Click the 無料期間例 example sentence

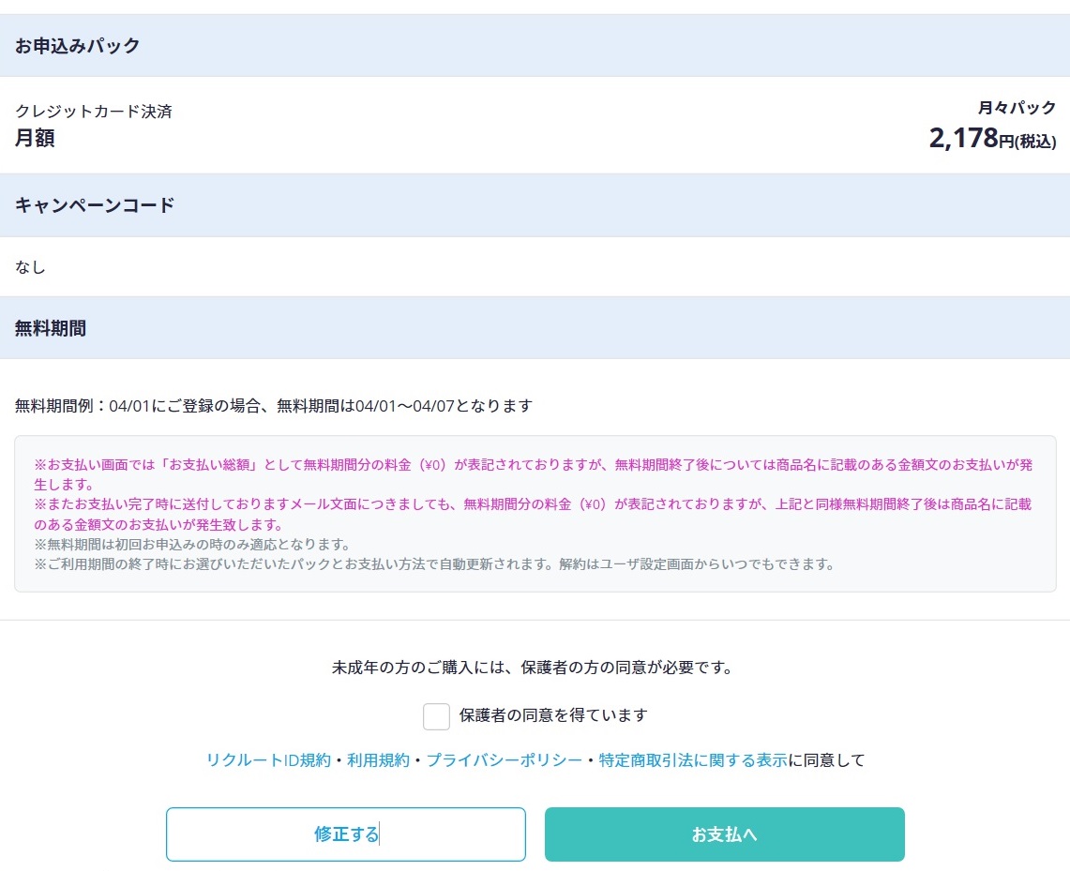274,406
